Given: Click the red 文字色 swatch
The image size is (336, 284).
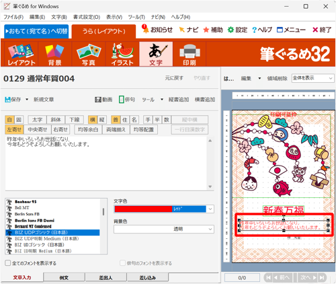Looking at the screenshot, I should [143, 209].
